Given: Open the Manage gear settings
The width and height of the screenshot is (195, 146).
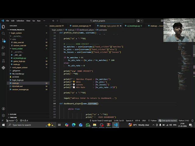Looking at the screenshot, I should [3, 116].
